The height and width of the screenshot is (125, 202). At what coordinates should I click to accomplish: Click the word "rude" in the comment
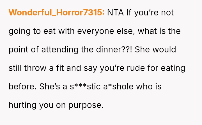click(x=142, y=68)
